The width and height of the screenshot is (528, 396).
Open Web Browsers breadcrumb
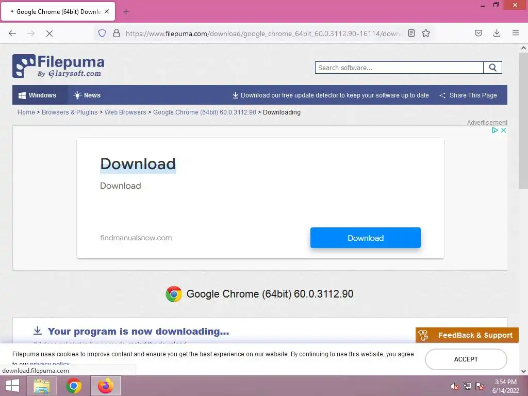pyautogui.click(x=125, y=112)
